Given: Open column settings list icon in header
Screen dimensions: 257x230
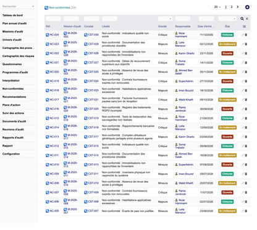Looking at the screenshot, I should pyautogui.click(x=244, y=27).
